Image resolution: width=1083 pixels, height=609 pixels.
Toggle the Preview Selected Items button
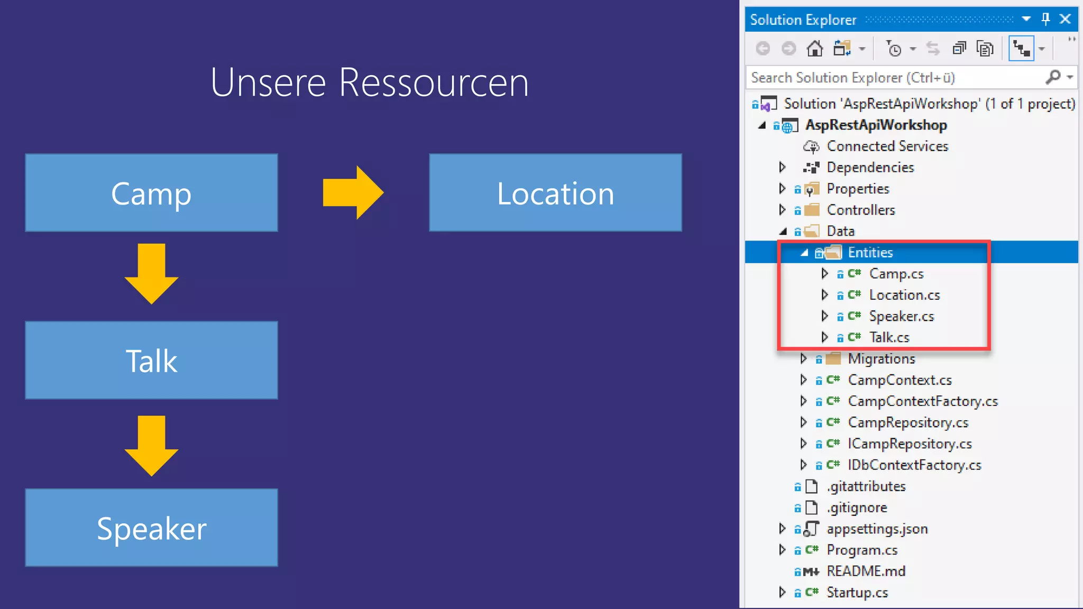1021,49
